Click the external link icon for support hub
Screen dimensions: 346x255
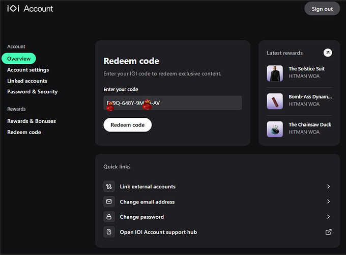click(x=328, y=232)
